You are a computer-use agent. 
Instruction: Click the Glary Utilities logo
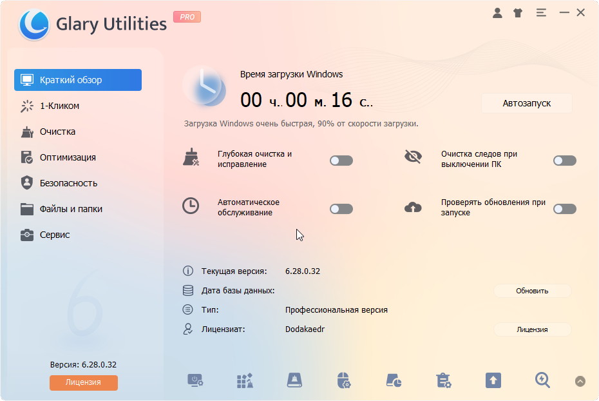point(34,24)
